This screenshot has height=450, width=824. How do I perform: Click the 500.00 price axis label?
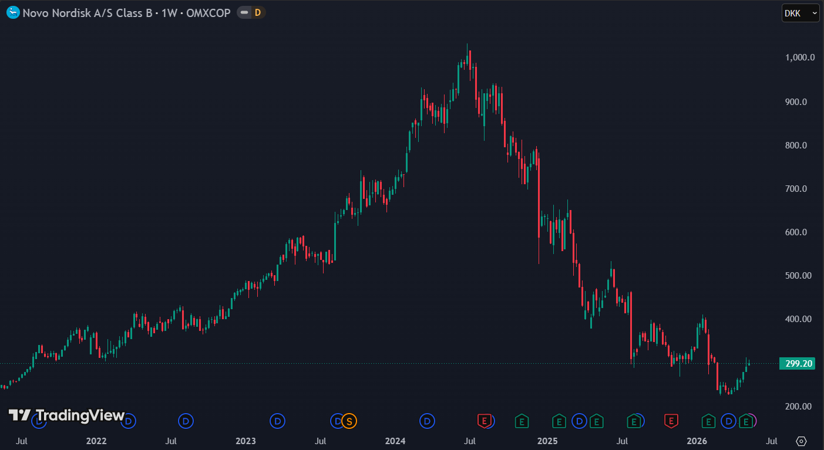pyautogui.click(x=798, y=275)
